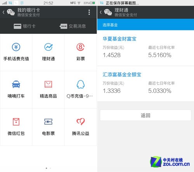Tap the 5.0330% seven-day rate
Image resolution: width=194 pixels, height=172 pixels.
160,91
